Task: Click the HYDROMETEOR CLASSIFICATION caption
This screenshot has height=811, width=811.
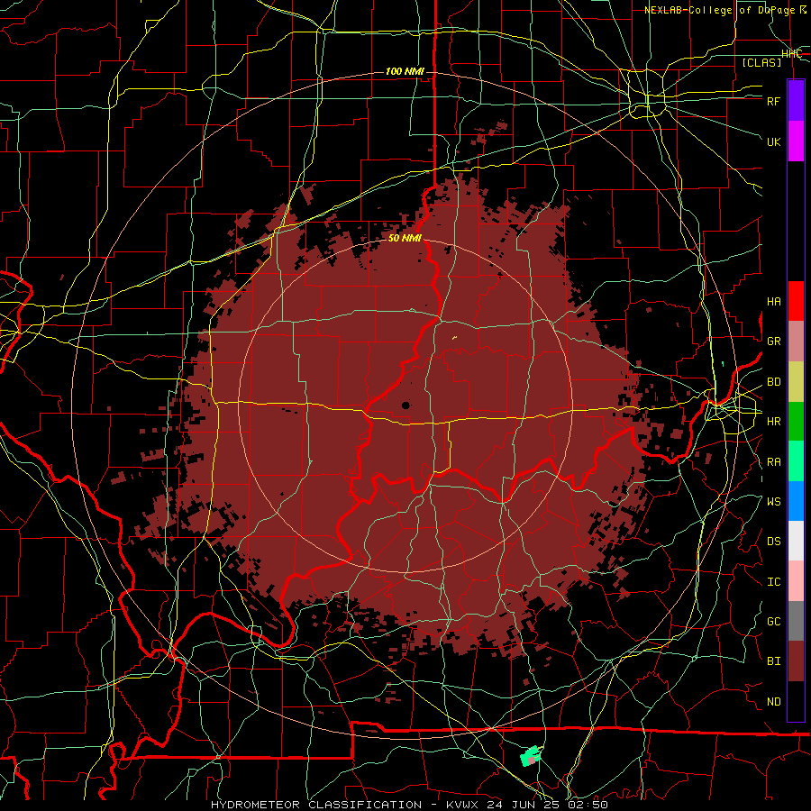Action: (316, 805)
